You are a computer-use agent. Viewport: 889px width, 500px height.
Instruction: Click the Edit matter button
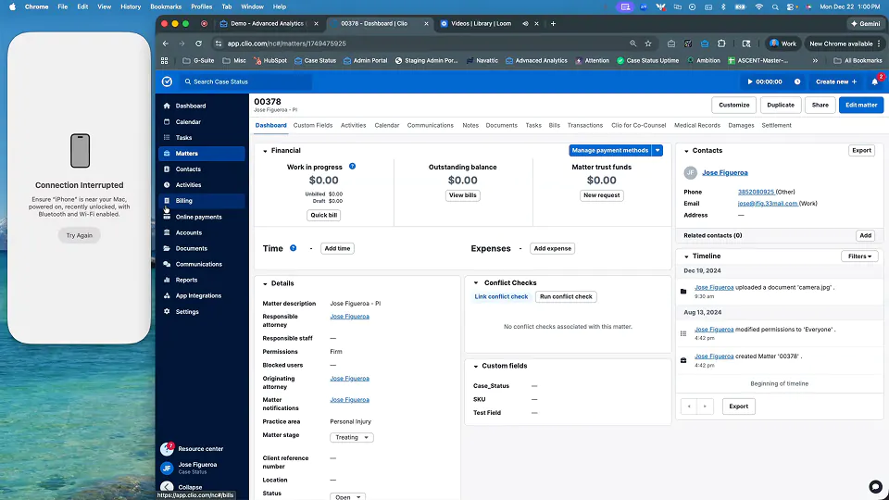860,105
